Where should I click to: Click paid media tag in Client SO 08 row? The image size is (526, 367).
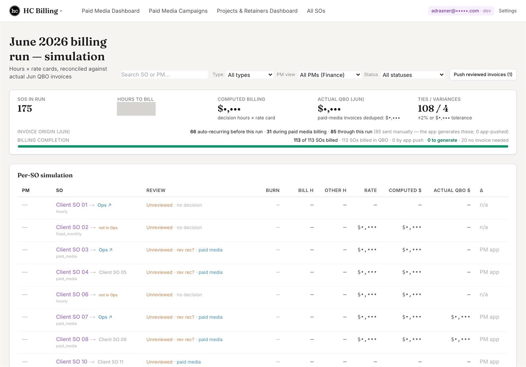click(210, 339)
